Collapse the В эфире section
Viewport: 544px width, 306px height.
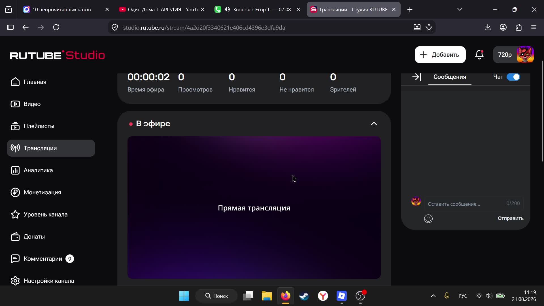point(374,124)
